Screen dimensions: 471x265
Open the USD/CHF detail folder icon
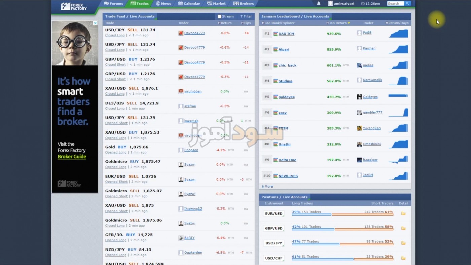click(403, 258)
